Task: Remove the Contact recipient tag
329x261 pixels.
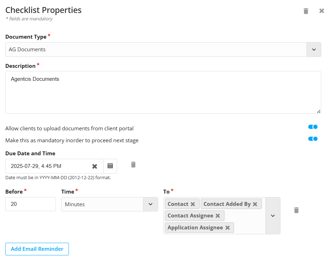Action: click(193, 204)
